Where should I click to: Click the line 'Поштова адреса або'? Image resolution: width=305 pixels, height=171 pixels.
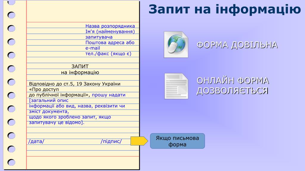tap(110, 42)
